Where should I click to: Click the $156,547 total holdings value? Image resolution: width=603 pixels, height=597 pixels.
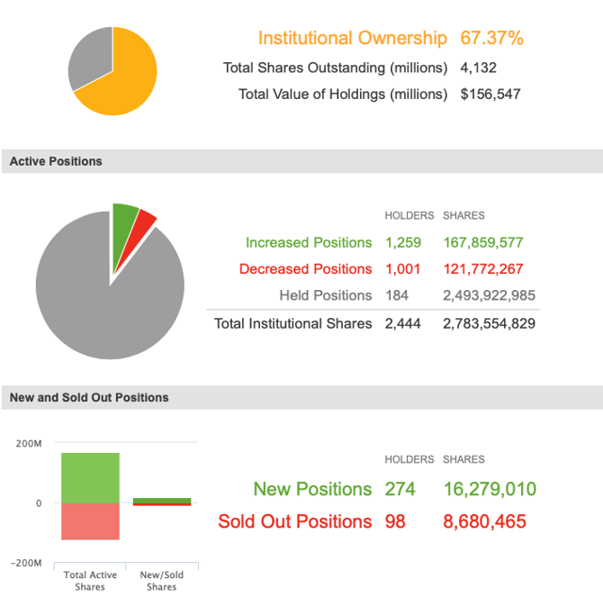[490, 94]
